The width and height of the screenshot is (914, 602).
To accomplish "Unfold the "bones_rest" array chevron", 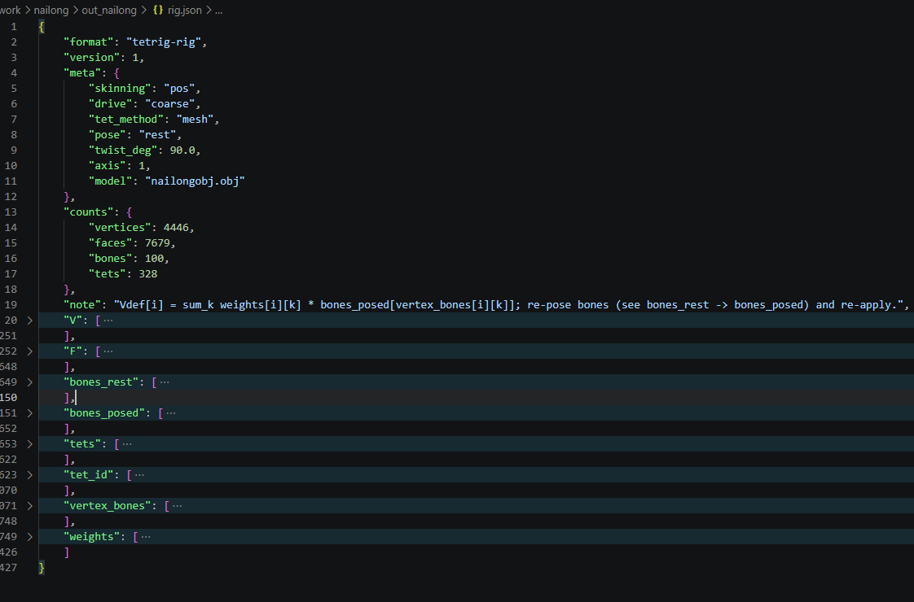I will pos(29,382).
